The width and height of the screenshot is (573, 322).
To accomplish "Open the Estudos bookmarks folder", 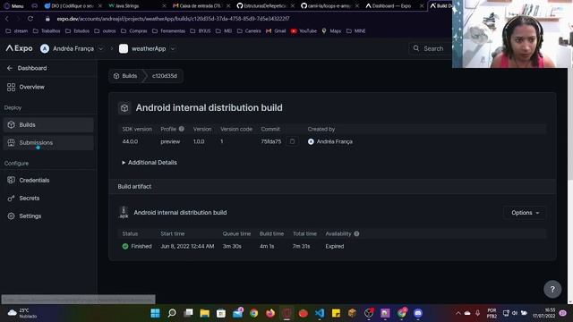I will [x=77, y=31].
